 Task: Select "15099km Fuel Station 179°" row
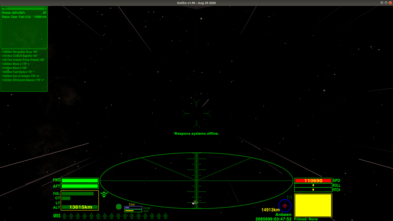[x=18, y=72]
